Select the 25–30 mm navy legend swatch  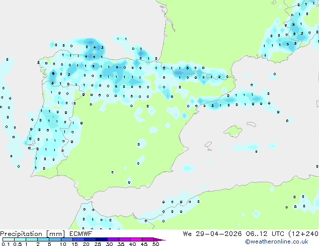pyautogui.click(x=102, y=239)
